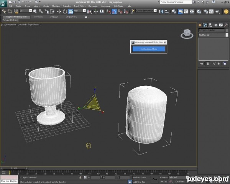Toggle the Angle Snap icon
This screenshot has width=230, height=184.
pos(114,11)
